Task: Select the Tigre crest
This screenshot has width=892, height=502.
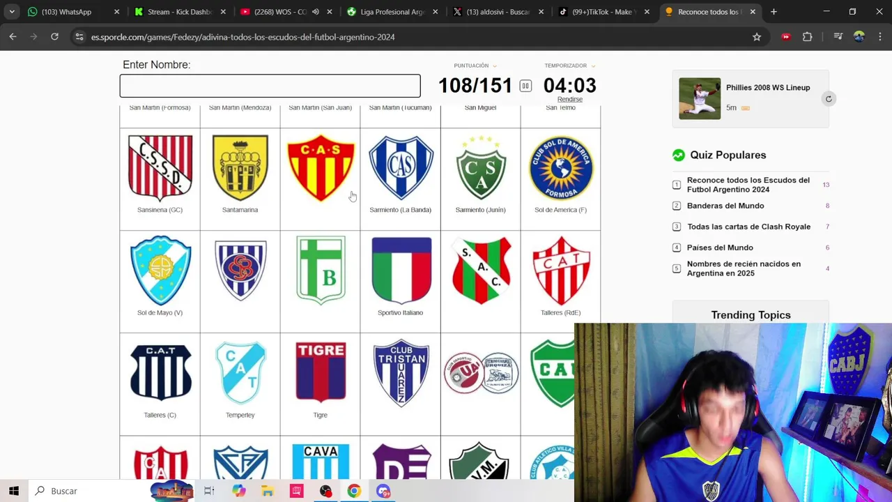Action: pos(321,372)
